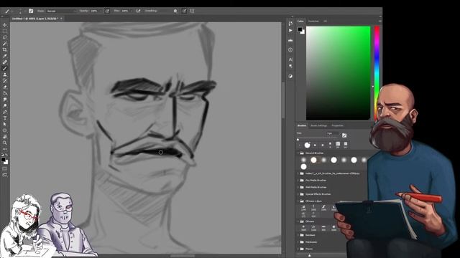Image resolution: width=460 pixels, height=258 pixels.
Task: Open the Color panel flyout menu
Action: tap(380, 21)
